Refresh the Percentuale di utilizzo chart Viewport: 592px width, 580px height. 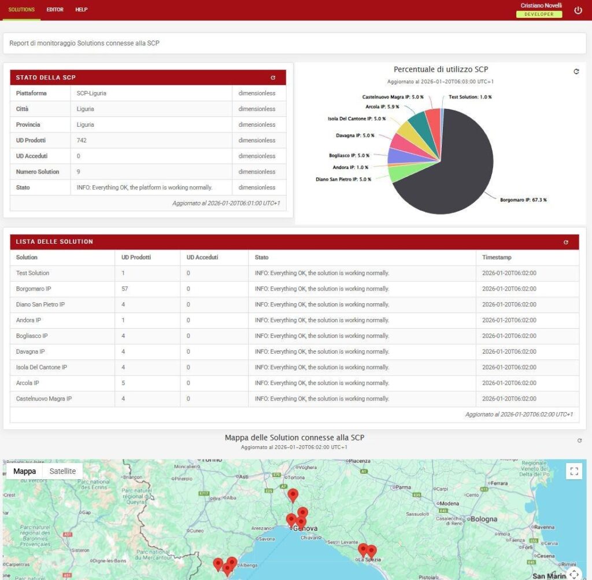[x=576, y=71]
